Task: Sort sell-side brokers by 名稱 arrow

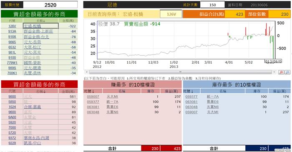Action: click(44, 21)
